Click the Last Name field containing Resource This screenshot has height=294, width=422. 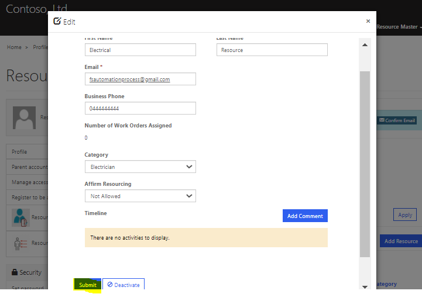point(272,50)
